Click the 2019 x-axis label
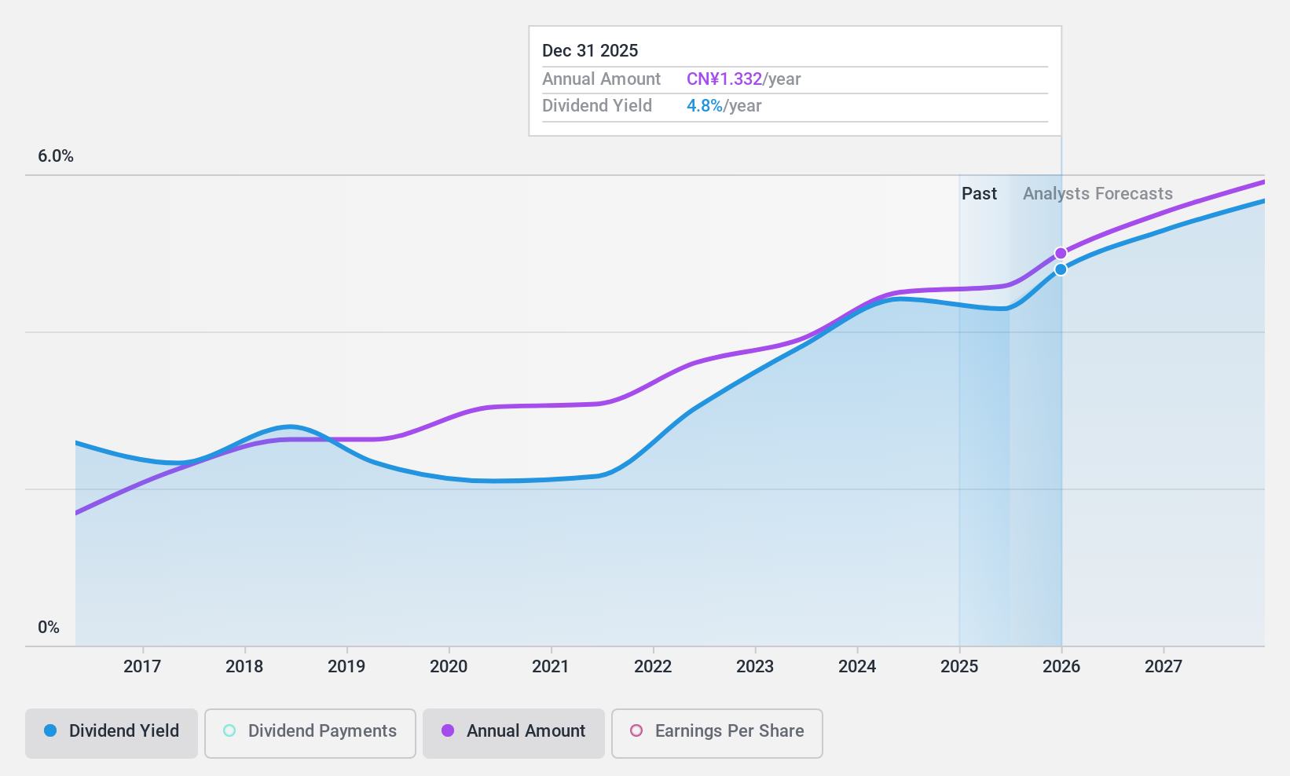1290x776 pixels. click(x=346, y=667)
